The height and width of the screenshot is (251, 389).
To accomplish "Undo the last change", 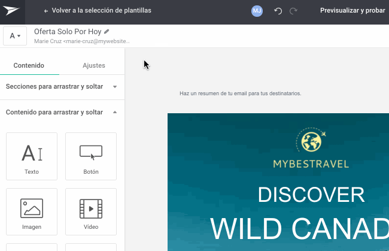I will pos(278,11).
